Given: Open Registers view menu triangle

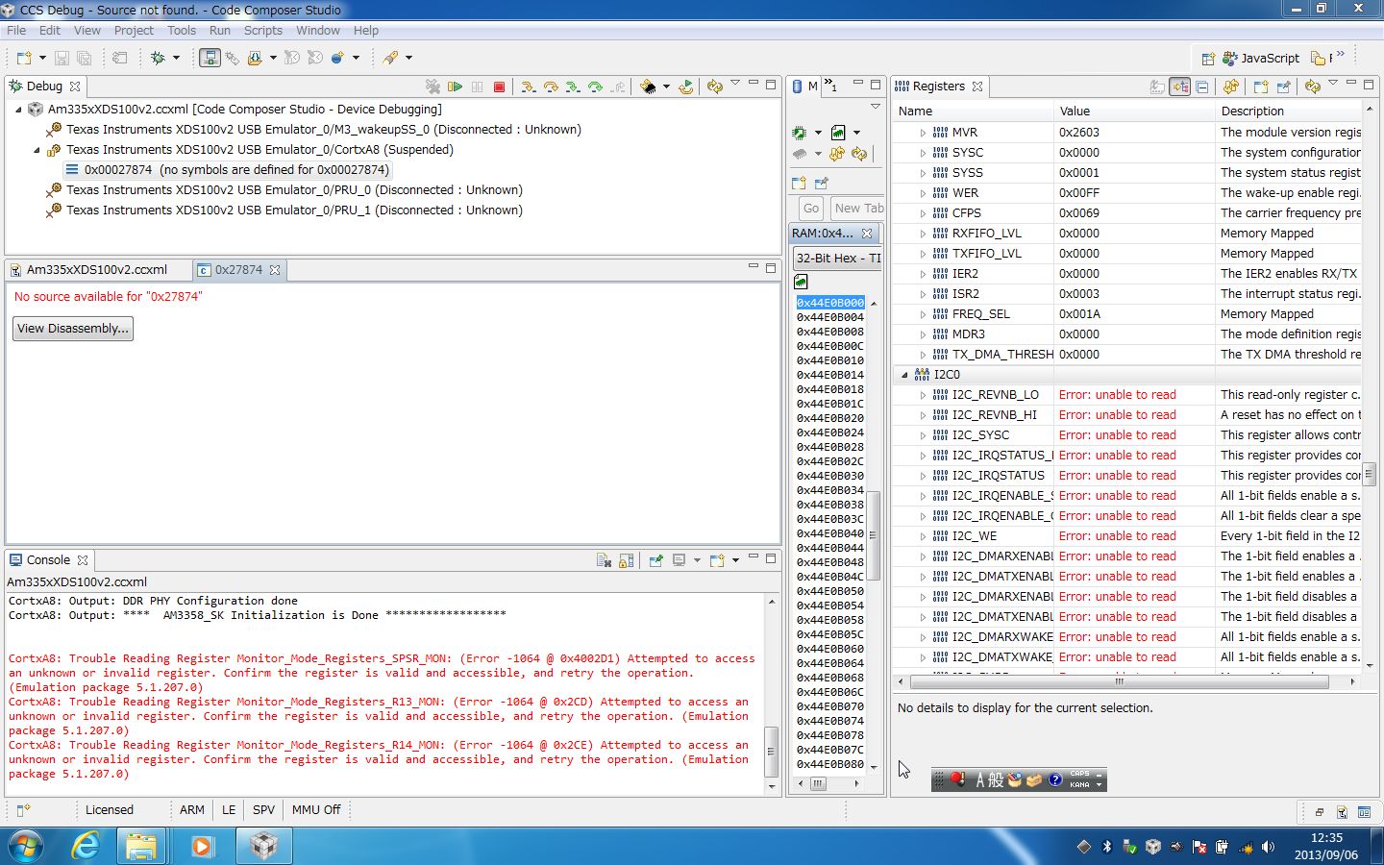Looking at the screenshot, I should click(x=1333, y=84).
